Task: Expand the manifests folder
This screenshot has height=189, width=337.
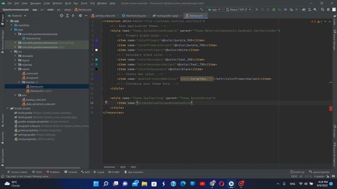Action: [x=12, y=25]
